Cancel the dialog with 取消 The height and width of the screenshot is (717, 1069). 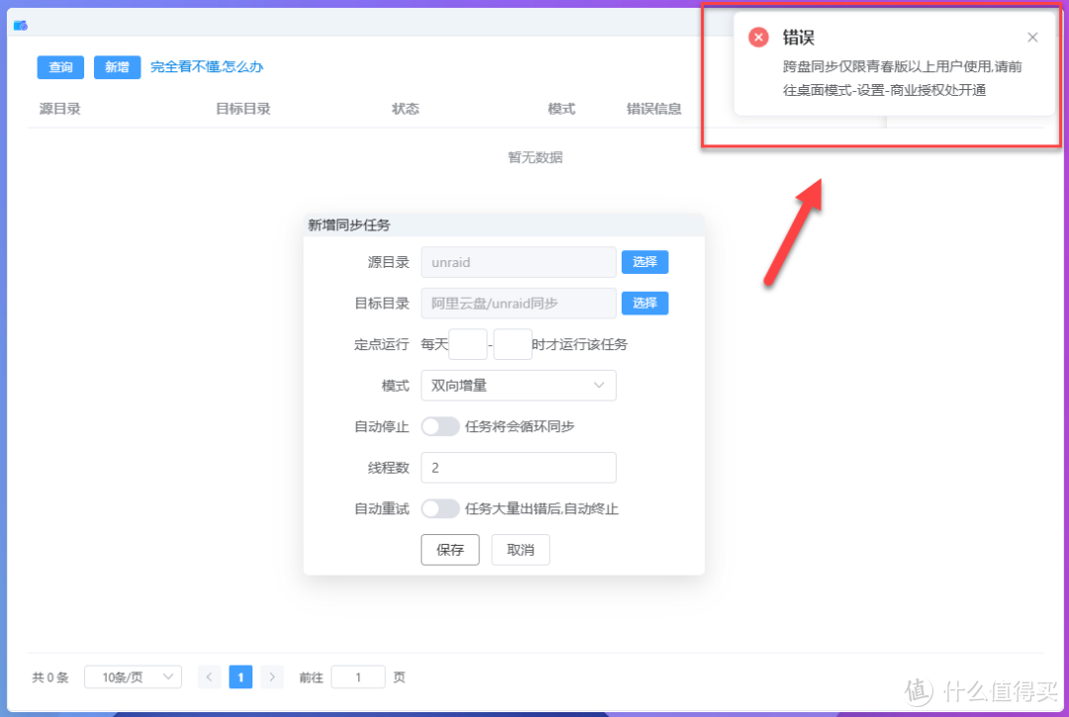(x=521, y=549)
